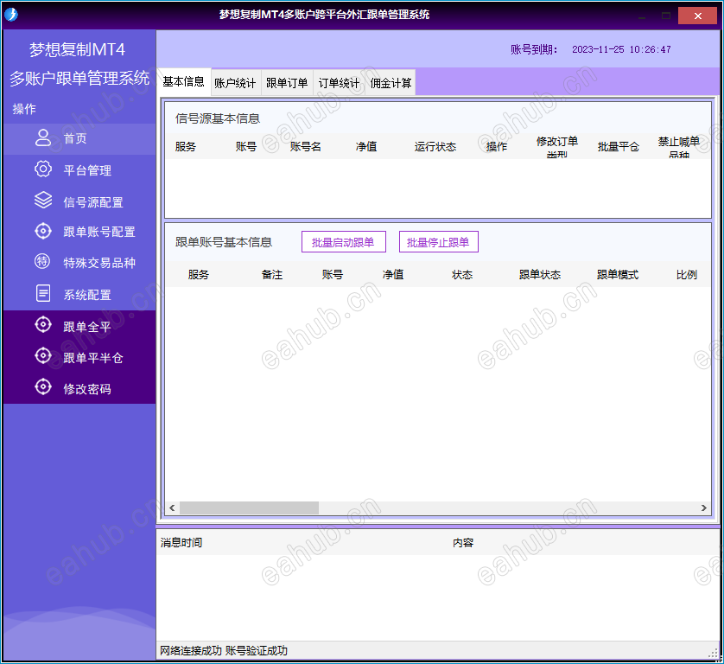Click the 跟单模式 column header
This screenshot has width=724, height=664.
[618, 275]
